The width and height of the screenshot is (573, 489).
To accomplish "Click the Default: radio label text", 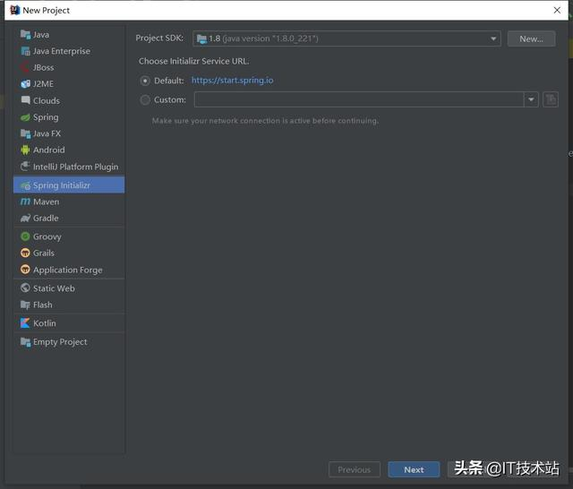I will coord(169,81).
